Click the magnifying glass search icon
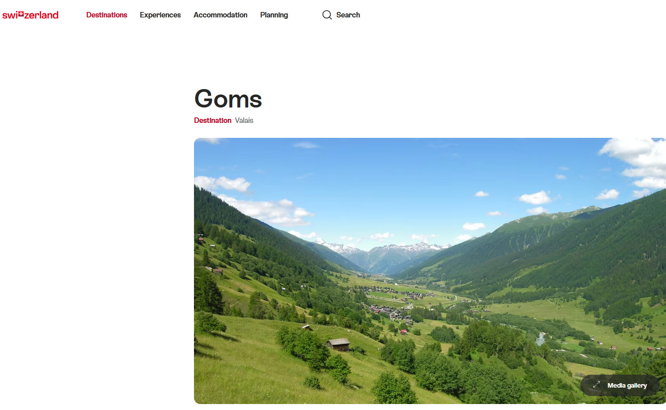The width and height of the screenshot is (666, 410). pos(327,15)
